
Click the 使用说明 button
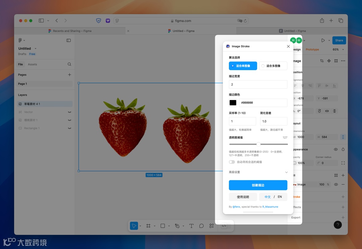243,197
